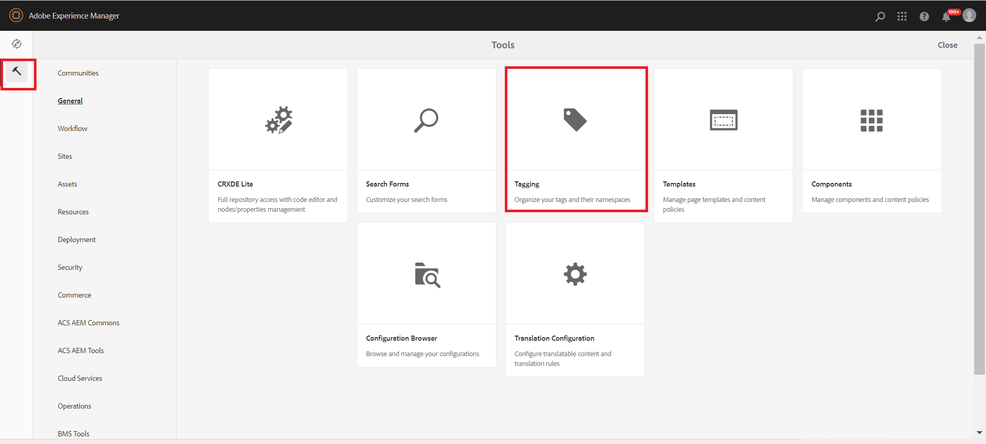
Task: Select the General tools category
Action: pos(70,101)
